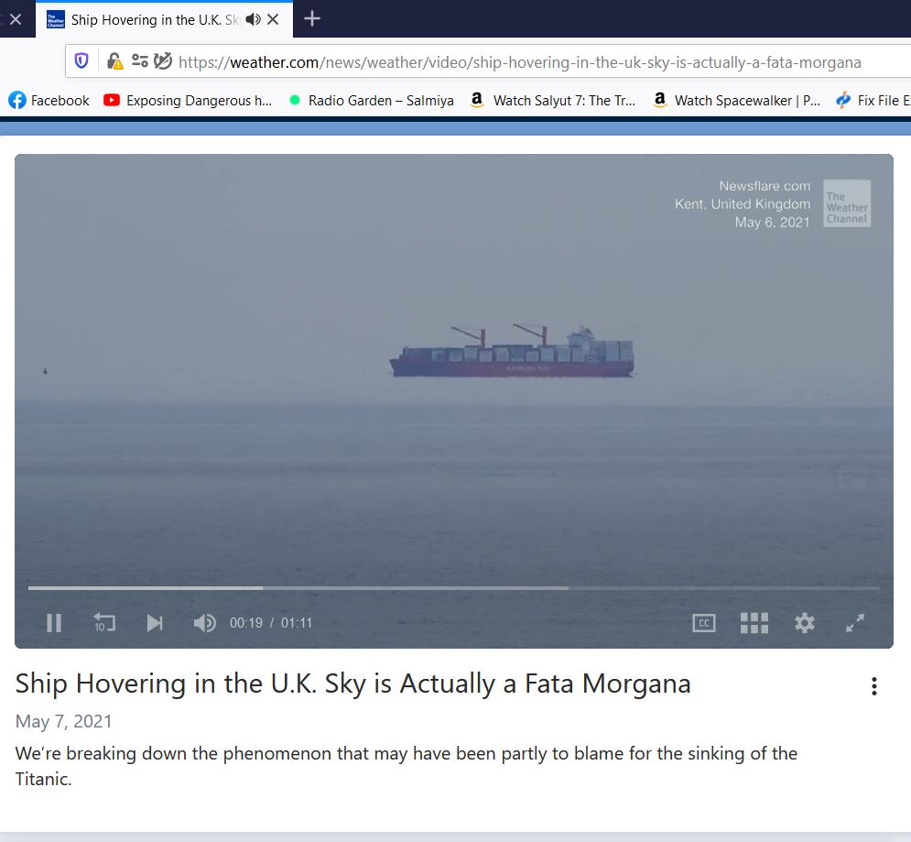Open the Facebook bookmark
This screenshot has width=911, height=842.
50,101
